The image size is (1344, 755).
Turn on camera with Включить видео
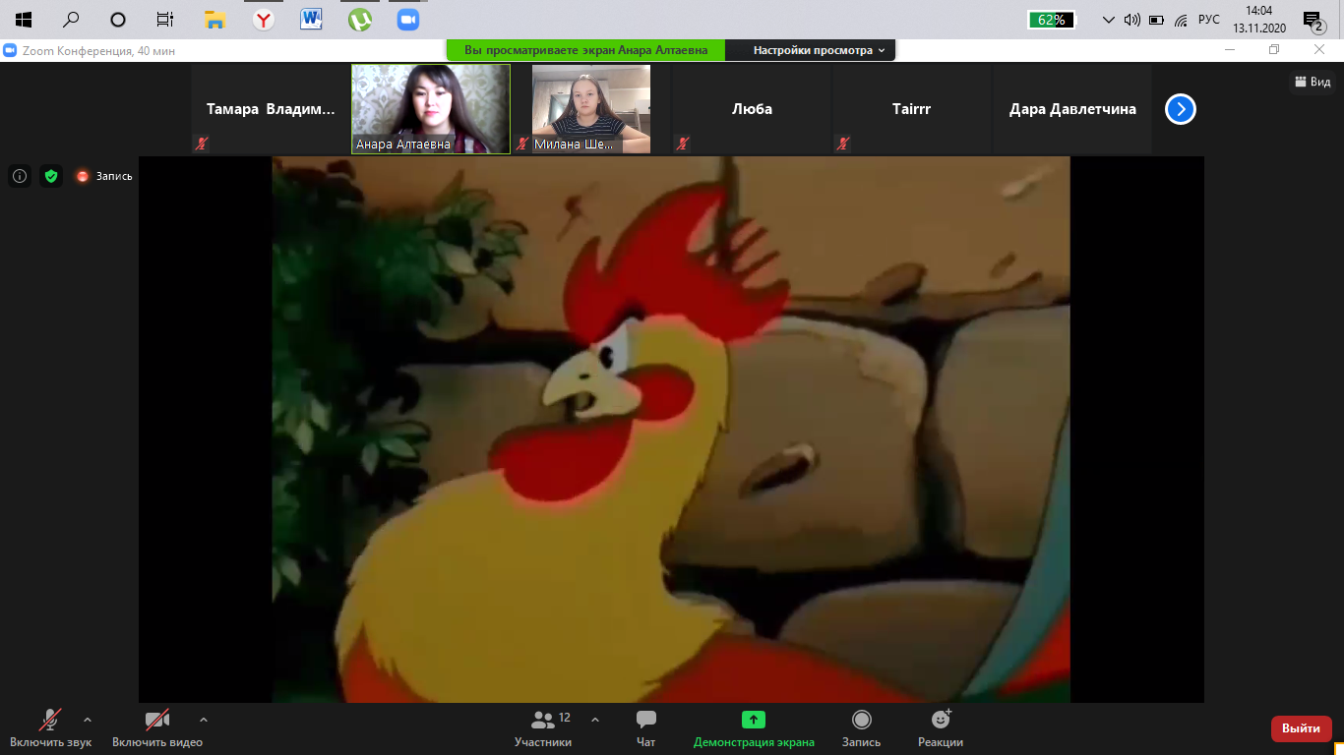[x=157, y=727]
